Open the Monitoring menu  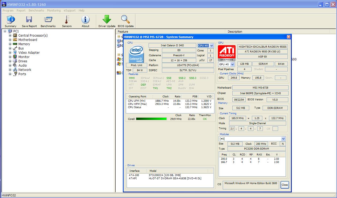tap(54, 10)
